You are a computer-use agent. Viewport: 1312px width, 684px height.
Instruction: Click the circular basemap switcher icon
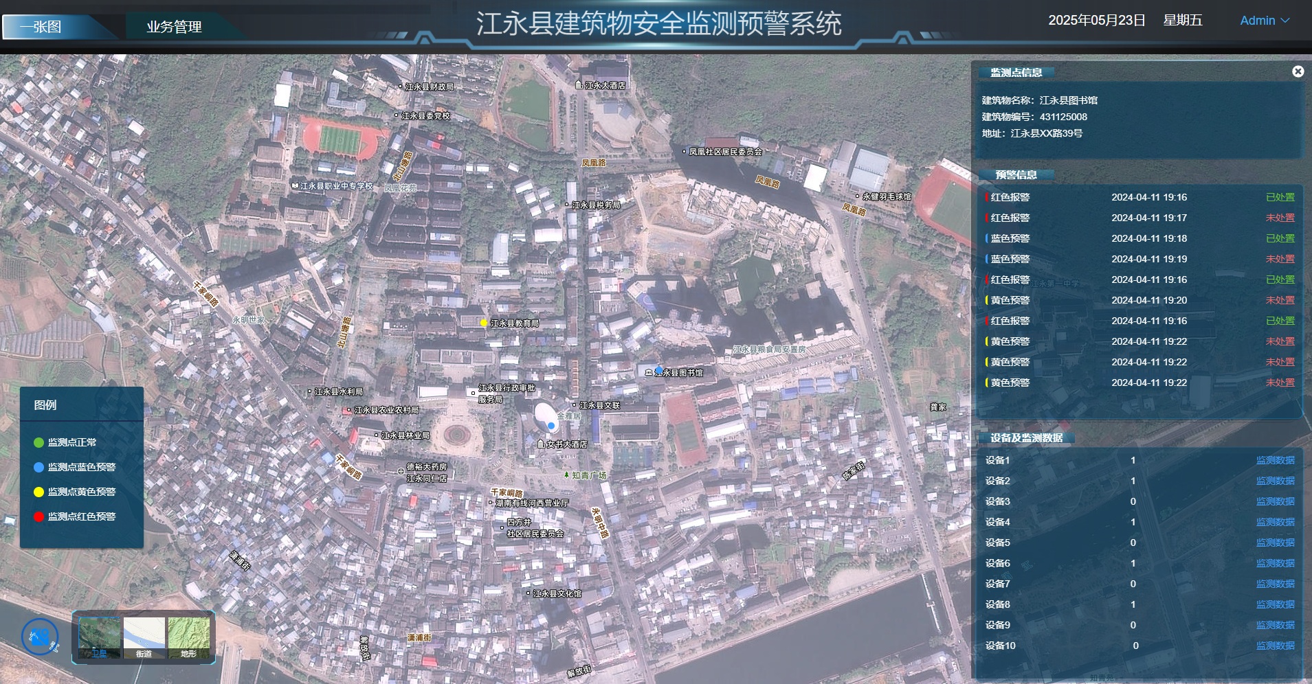(x=40, y=637)
